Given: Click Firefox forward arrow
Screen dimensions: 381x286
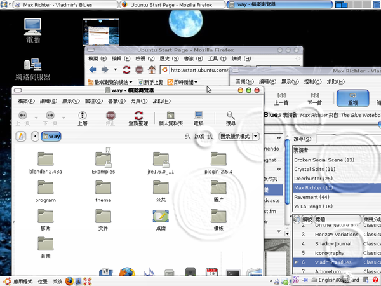Looking at the screenshot, I should [x=105, y=70].
